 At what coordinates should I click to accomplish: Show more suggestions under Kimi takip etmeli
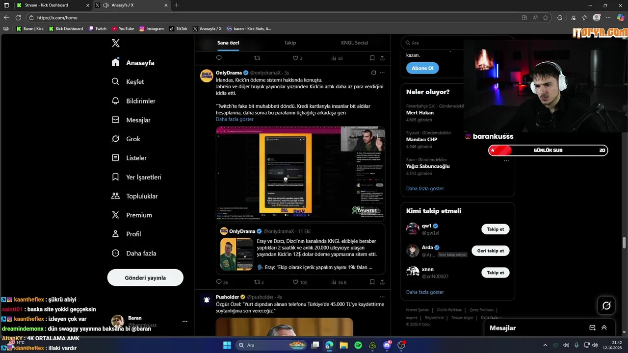425,292
